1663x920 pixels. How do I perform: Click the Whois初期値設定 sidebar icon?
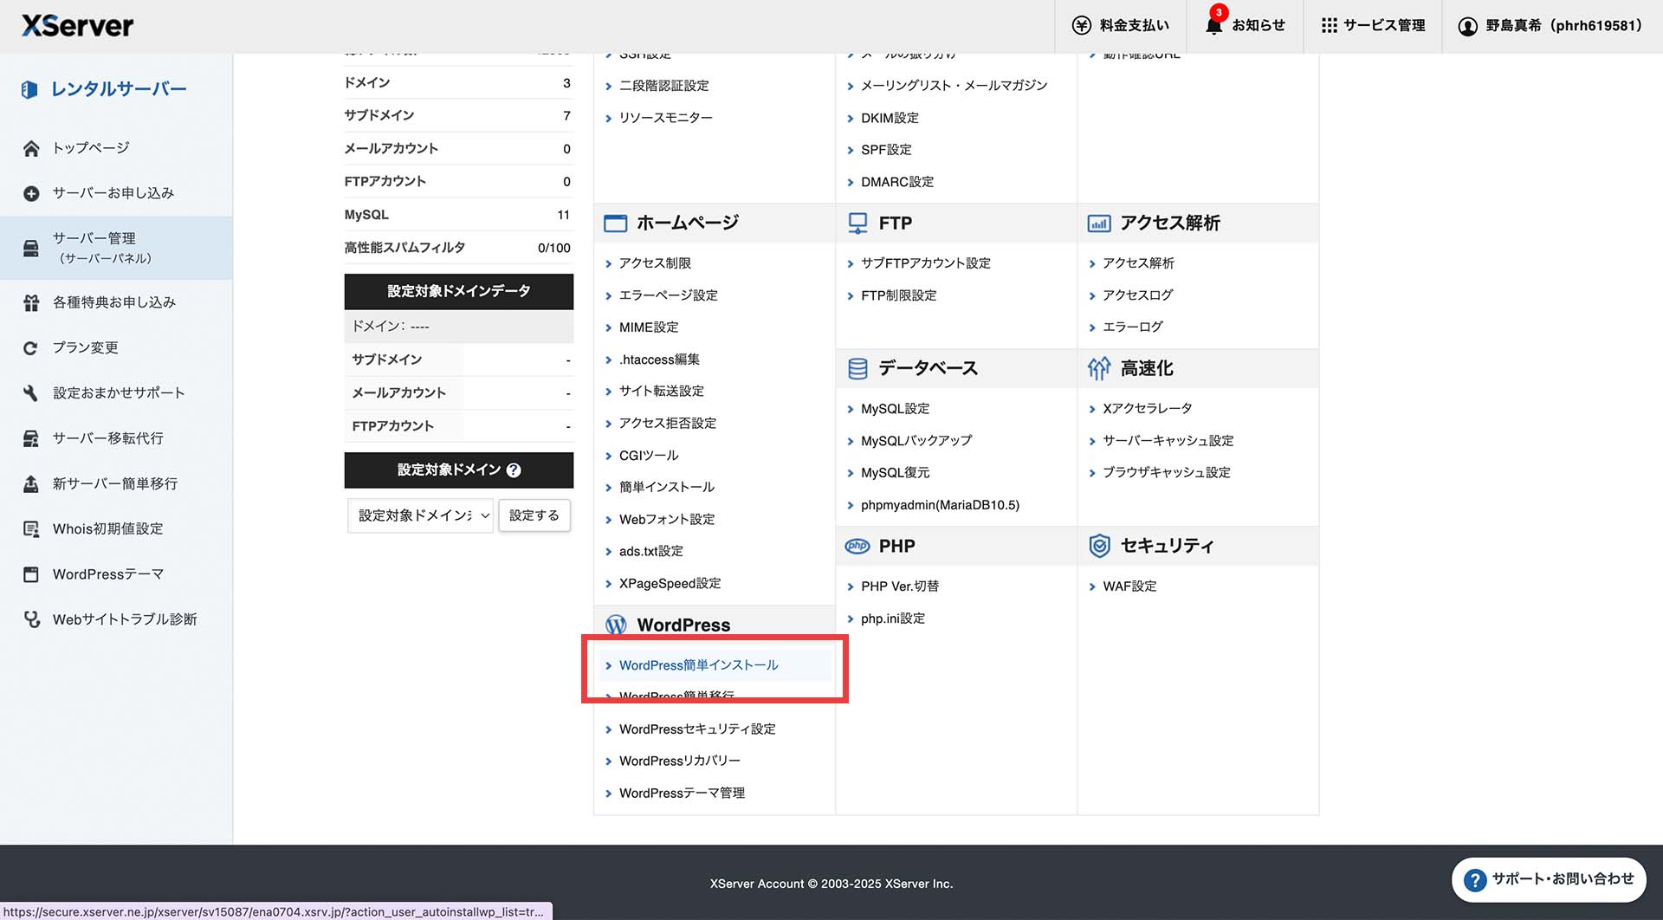(31, 529)
